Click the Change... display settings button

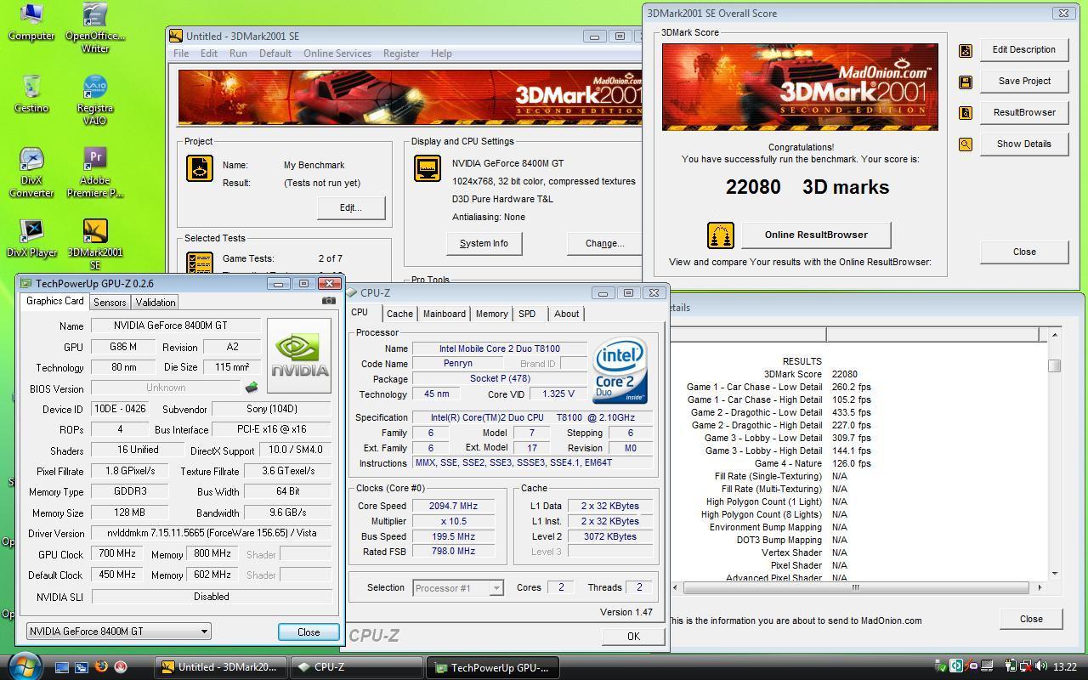604,243
